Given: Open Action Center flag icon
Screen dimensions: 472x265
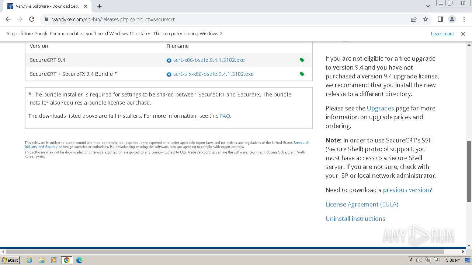Looking at the screenshot, I should click(x=437, y=260).
